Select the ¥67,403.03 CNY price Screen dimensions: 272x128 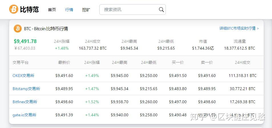point(25,48)
